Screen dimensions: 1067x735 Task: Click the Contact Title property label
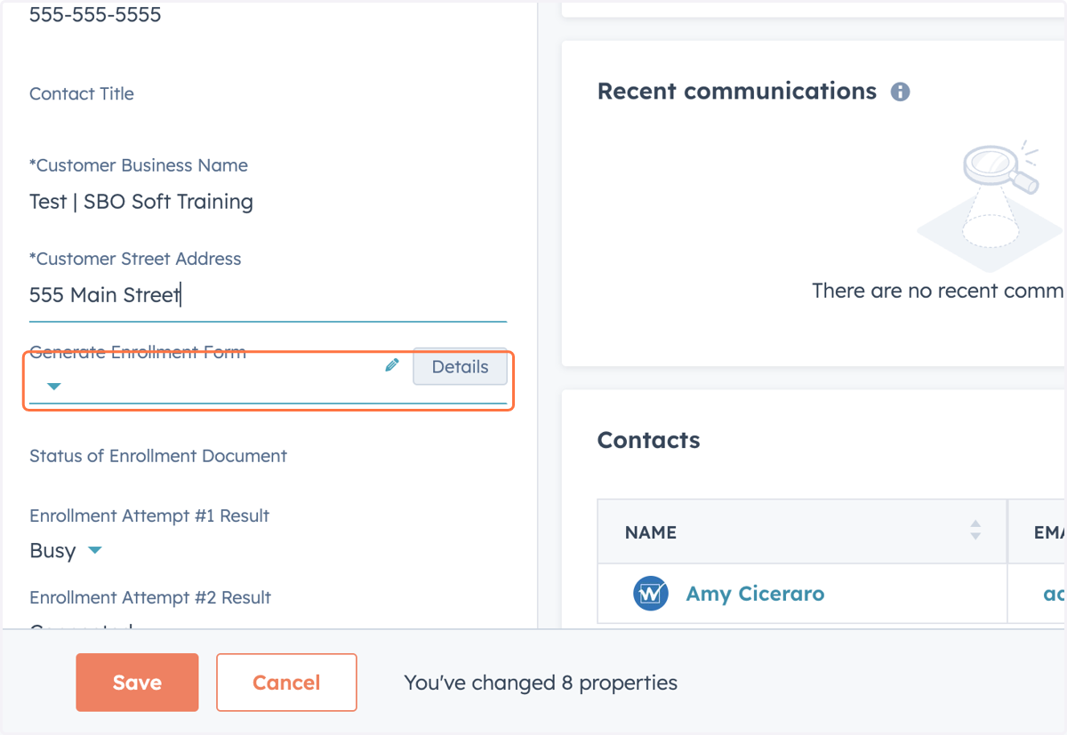(82, 94)
